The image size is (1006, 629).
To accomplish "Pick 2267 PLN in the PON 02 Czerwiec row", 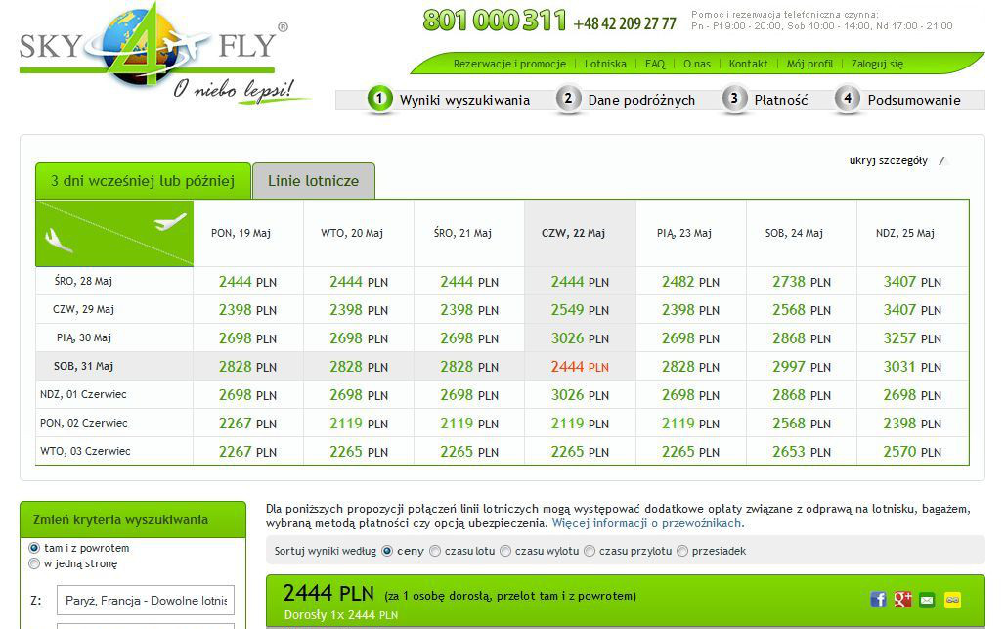I will point(247,423).
